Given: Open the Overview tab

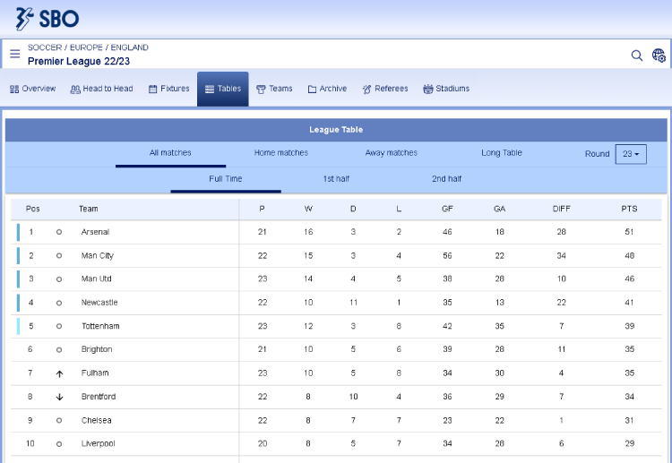Looking at the screenshot, I should [32, 89].
